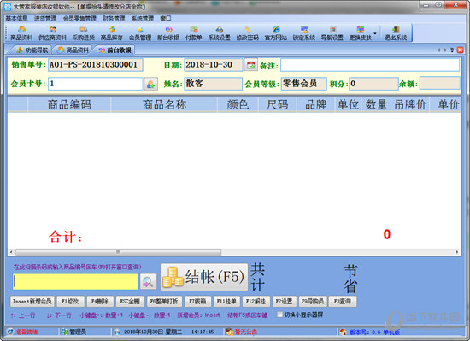Image resolution: width=470 pixels, height=341 pixels.
Task: Toggle 切换小显示器屏 checkbox
Action: click(x=279, y=315)
